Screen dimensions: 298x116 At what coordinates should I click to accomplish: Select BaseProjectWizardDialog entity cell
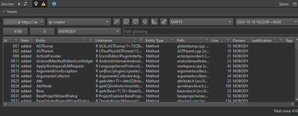pyautogui.click(x=64, y=96)
